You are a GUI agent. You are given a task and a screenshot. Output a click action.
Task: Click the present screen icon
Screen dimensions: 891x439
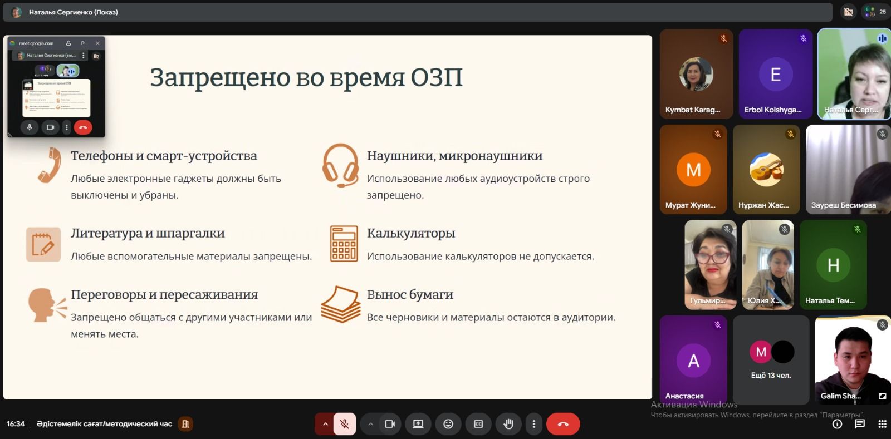point(418,424)
